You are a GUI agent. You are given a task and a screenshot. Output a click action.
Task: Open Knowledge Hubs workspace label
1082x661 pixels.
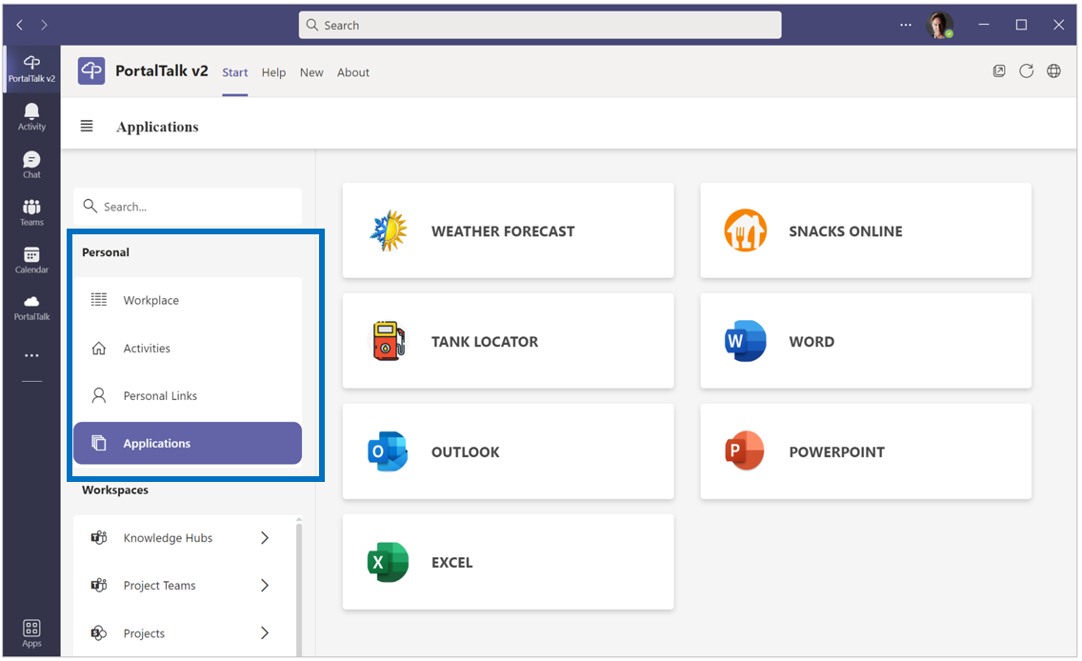(x=168, y=537)
